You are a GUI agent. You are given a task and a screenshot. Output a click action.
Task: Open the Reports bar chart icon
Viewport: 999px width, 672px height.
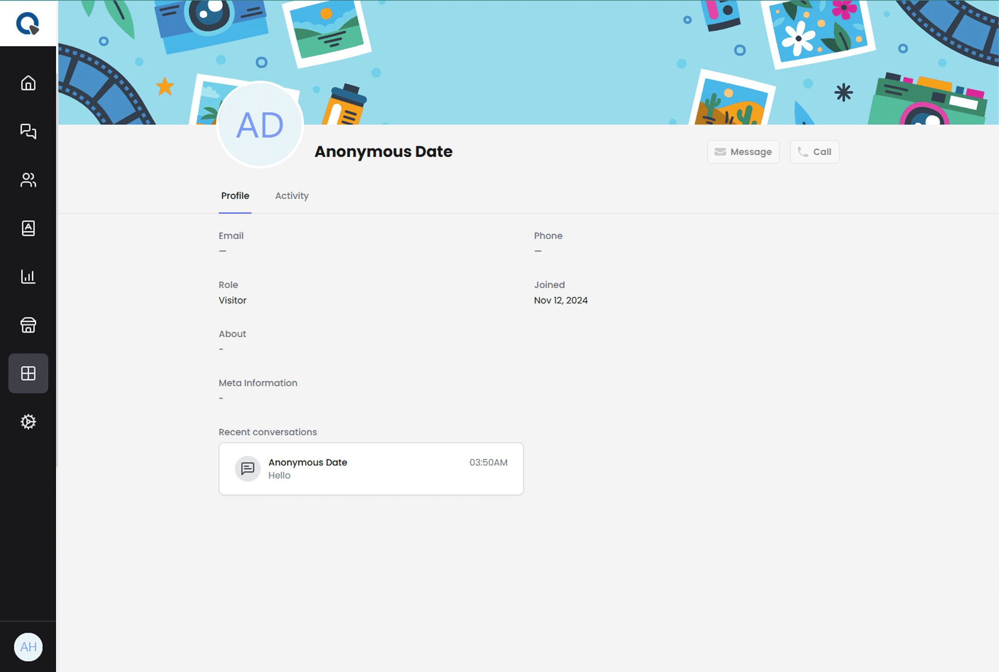point(28,276)
